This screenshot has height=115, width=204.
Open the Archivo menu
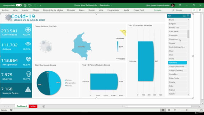pyautogui.click(x=5, y=10)
